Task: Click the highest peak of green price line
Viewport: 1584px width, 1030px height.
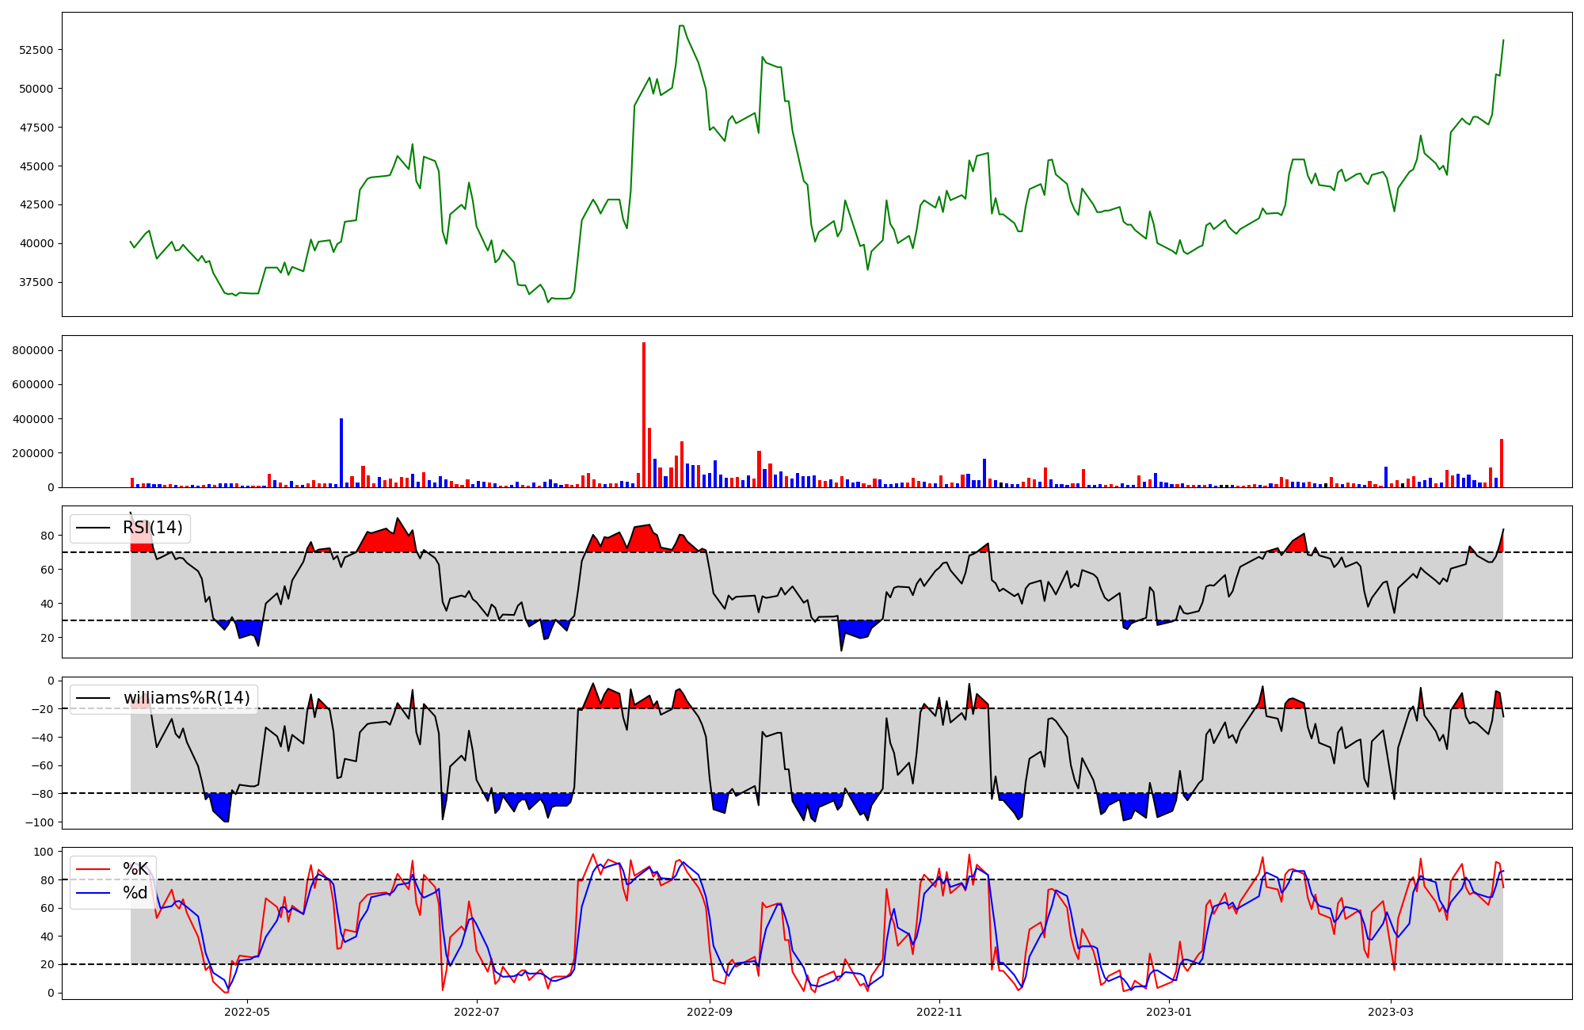Action: coord(681,26)
